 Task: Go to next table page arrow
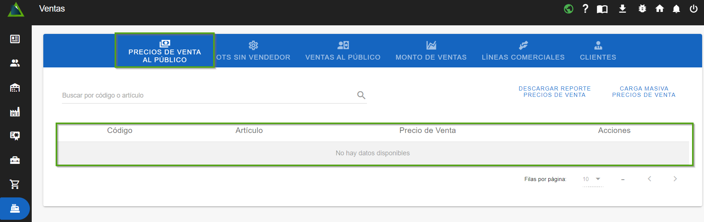tap(675, 179)
